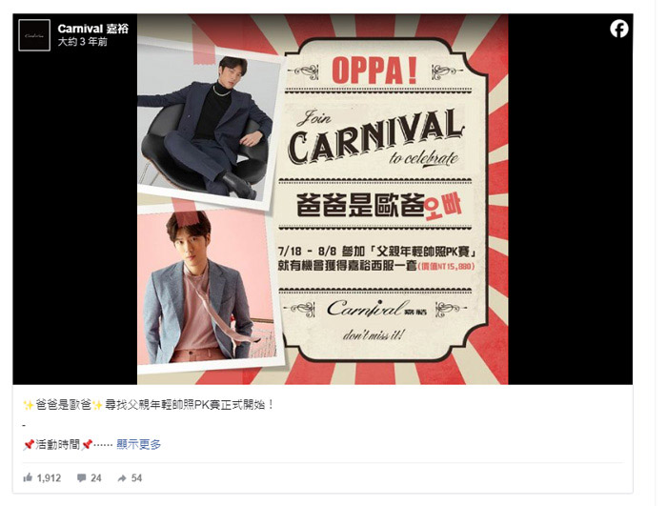Click the red OPPA! title on poster
The height and width of the screenshot is (506, 667).
tap(374, 70)
